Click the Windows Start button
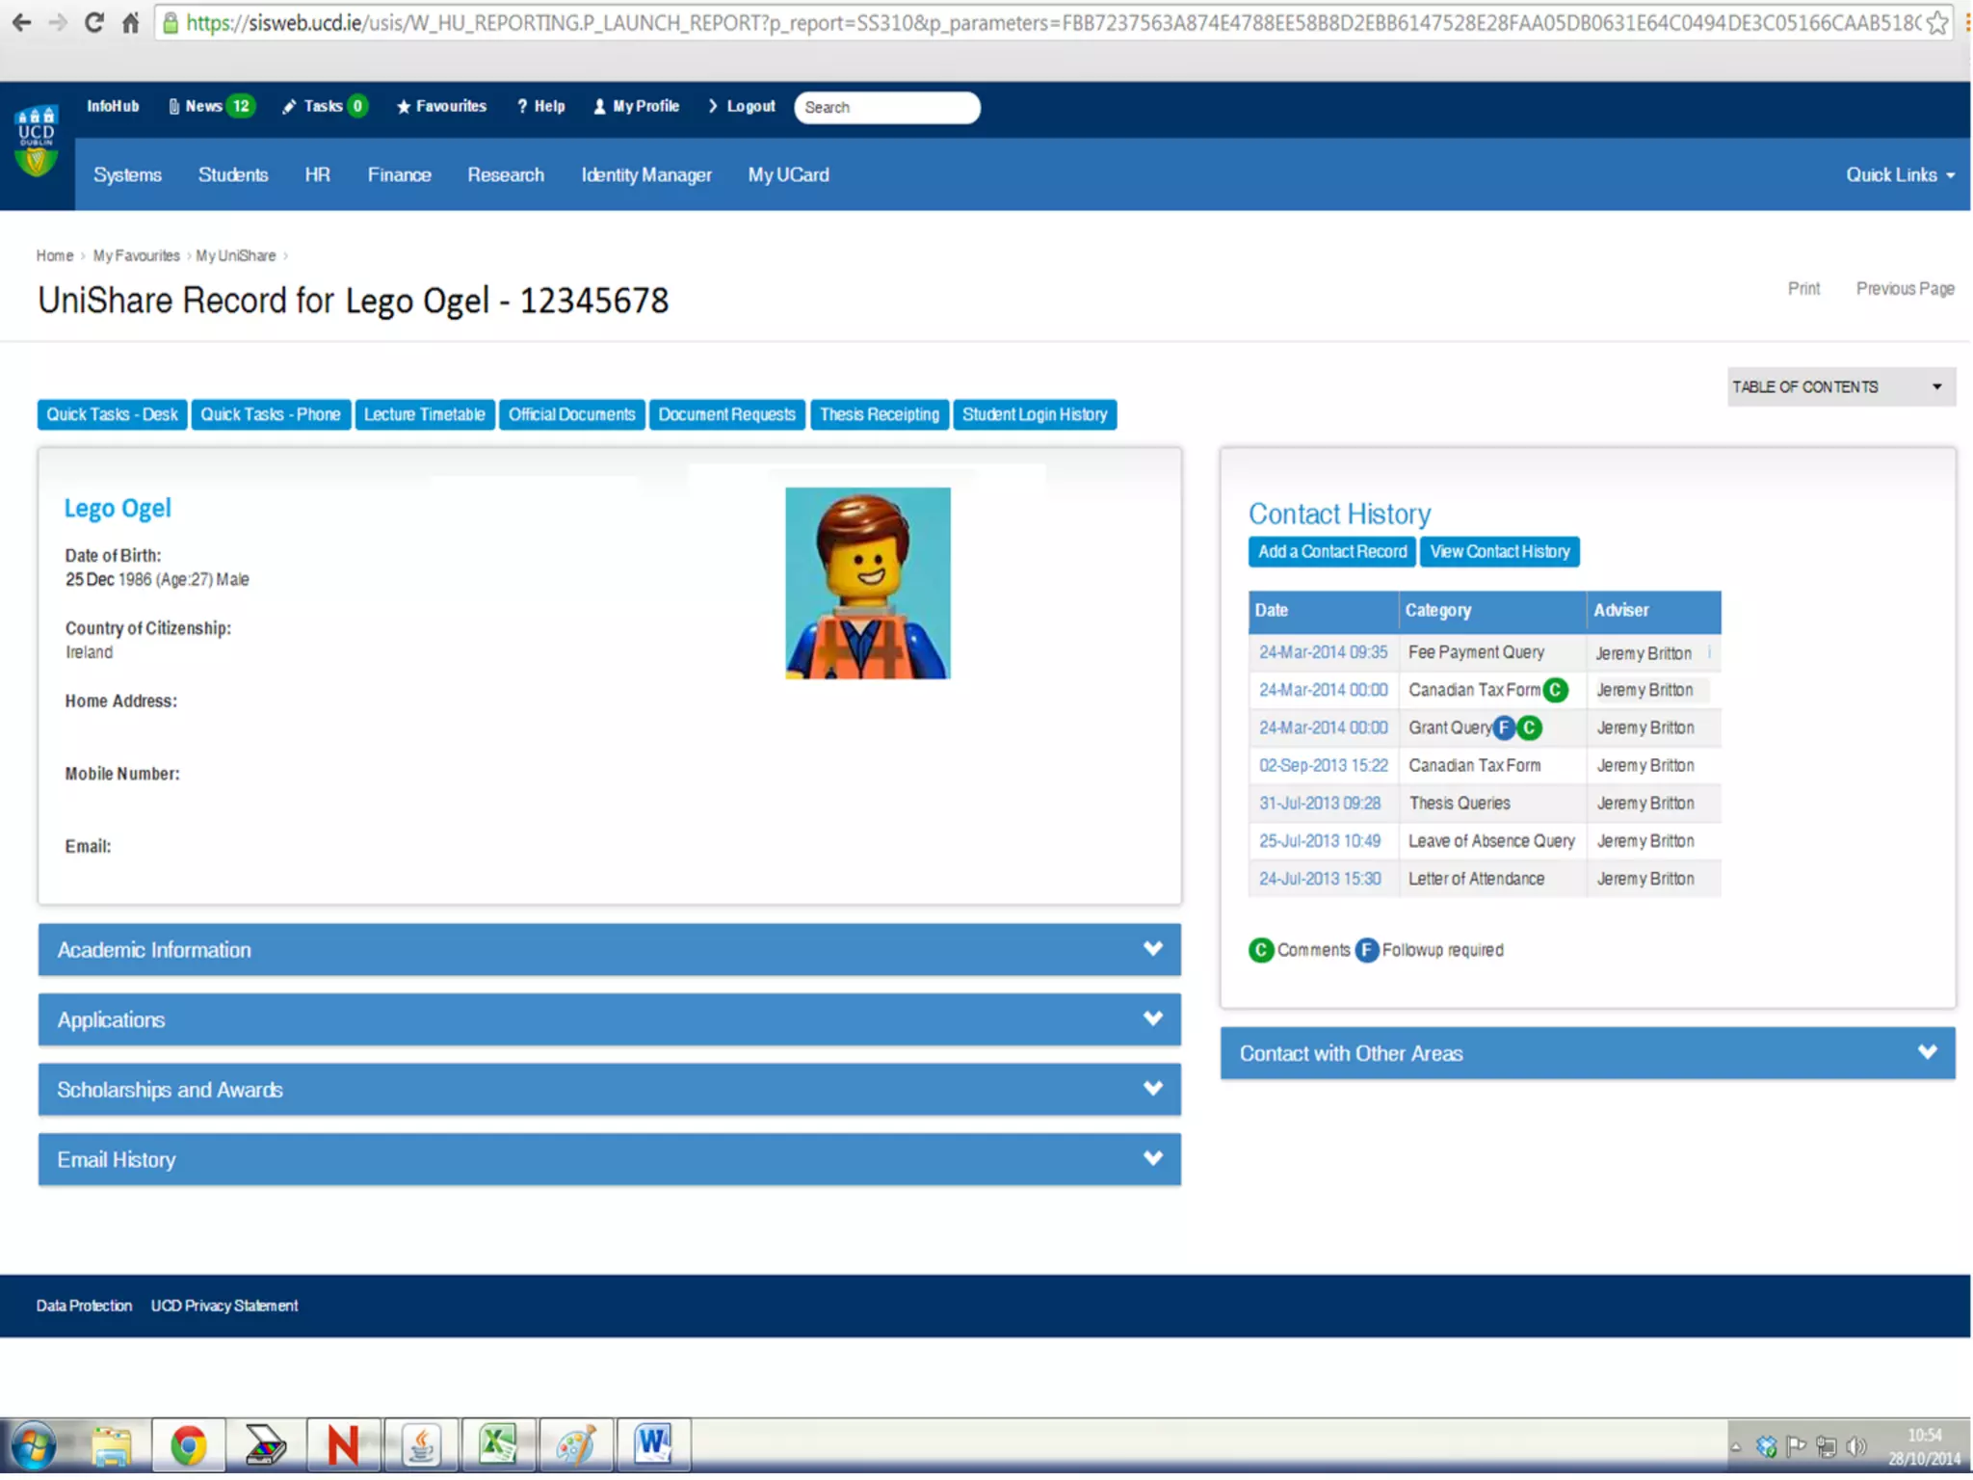Viewport: 1973px width, 1480px height. pos(35,1446)
